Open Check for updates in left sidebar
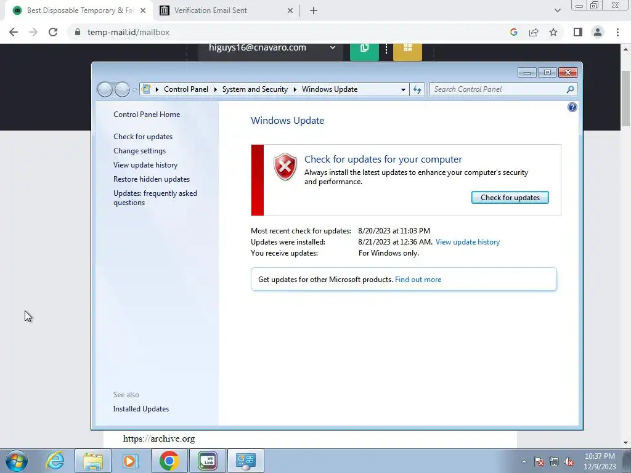This screenshot has height=473, width=631. (143, 137)
